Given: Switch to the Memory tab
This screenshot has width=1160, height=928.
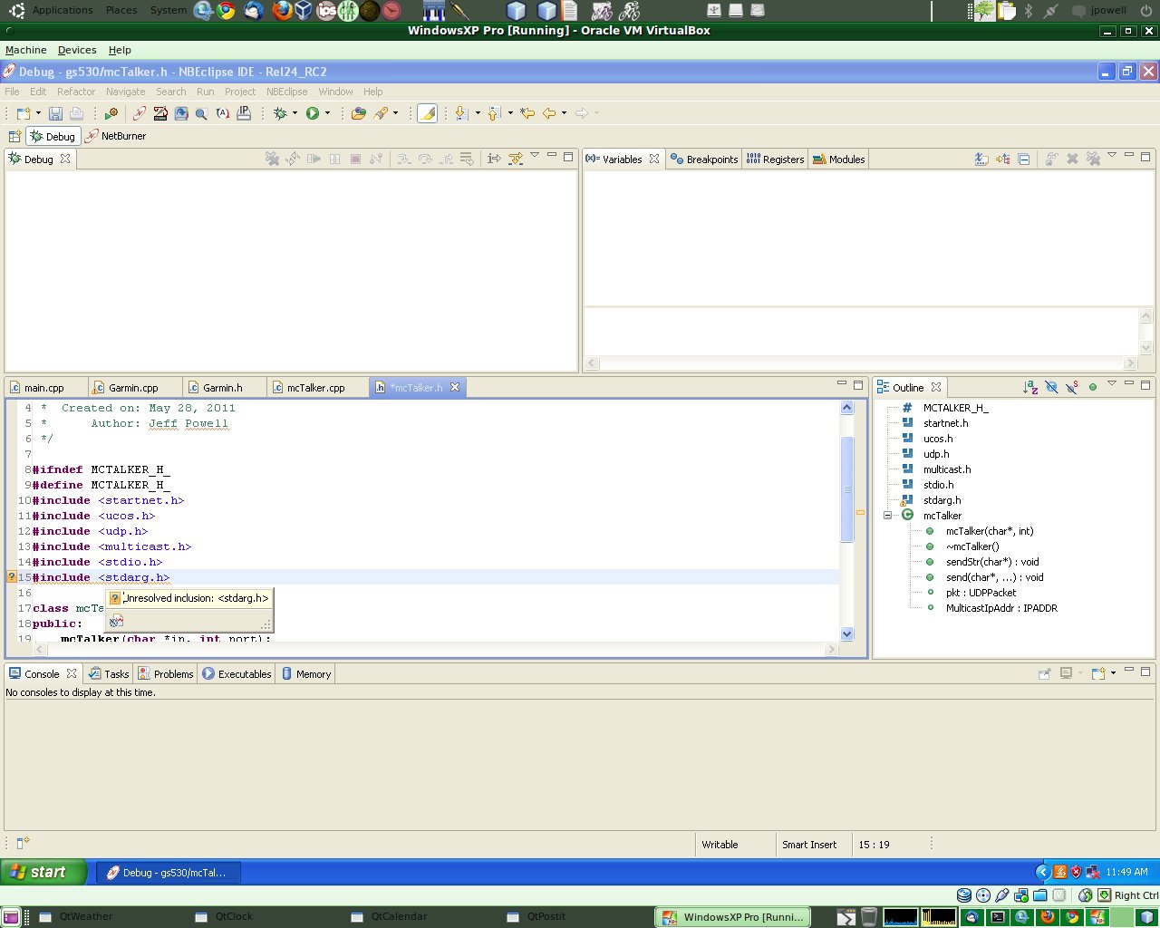Looking at the screenshot, I should (x=305, y=673).
